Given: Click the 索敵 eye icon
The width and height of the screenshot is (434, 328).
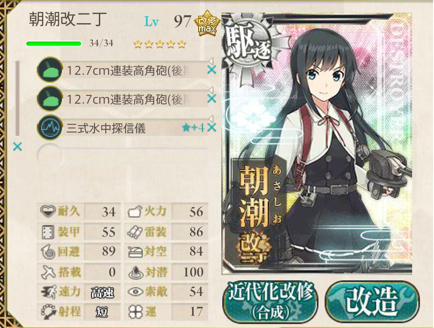Looking at the screenshot, I should pyautogui.click(x=136, y=292).
